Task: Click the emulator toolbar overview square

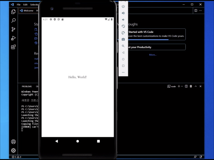Action: pos(123,66)
